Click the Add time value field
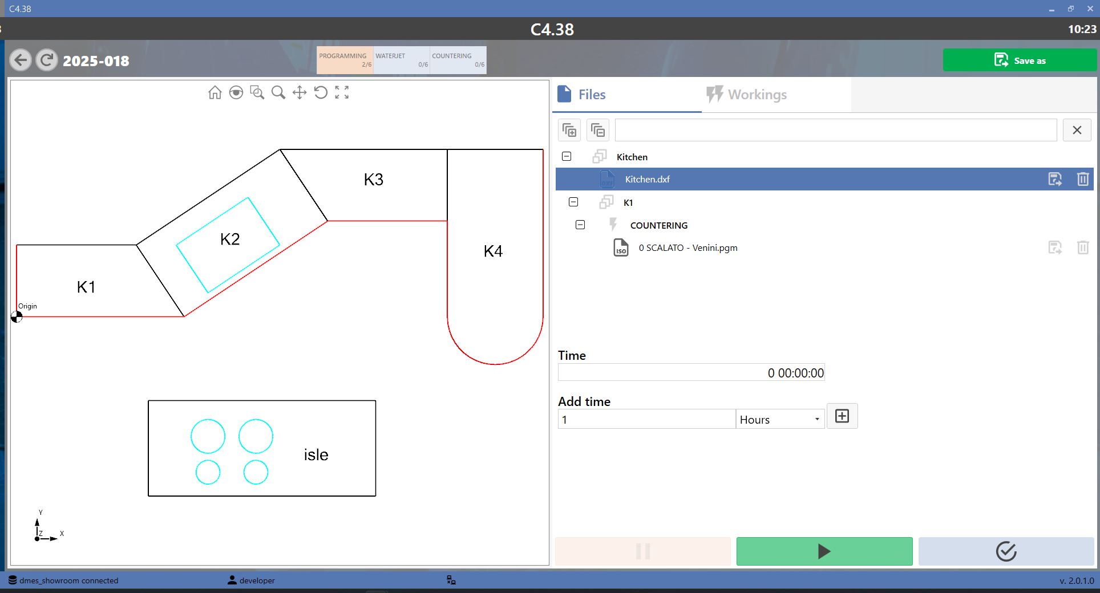 point(646,420)
